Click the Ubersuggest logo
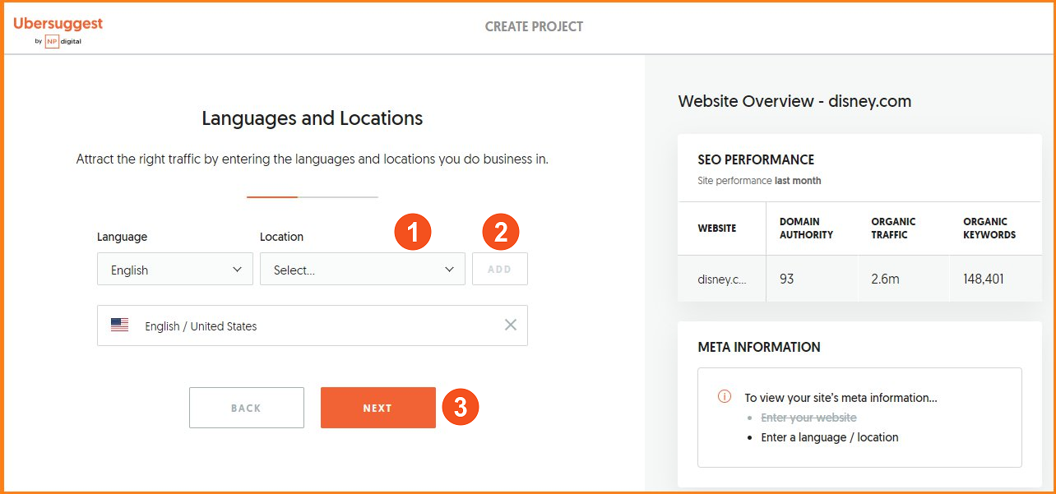Image resolution: width=1056 pixels, height=494 pixels. (58, 24)
